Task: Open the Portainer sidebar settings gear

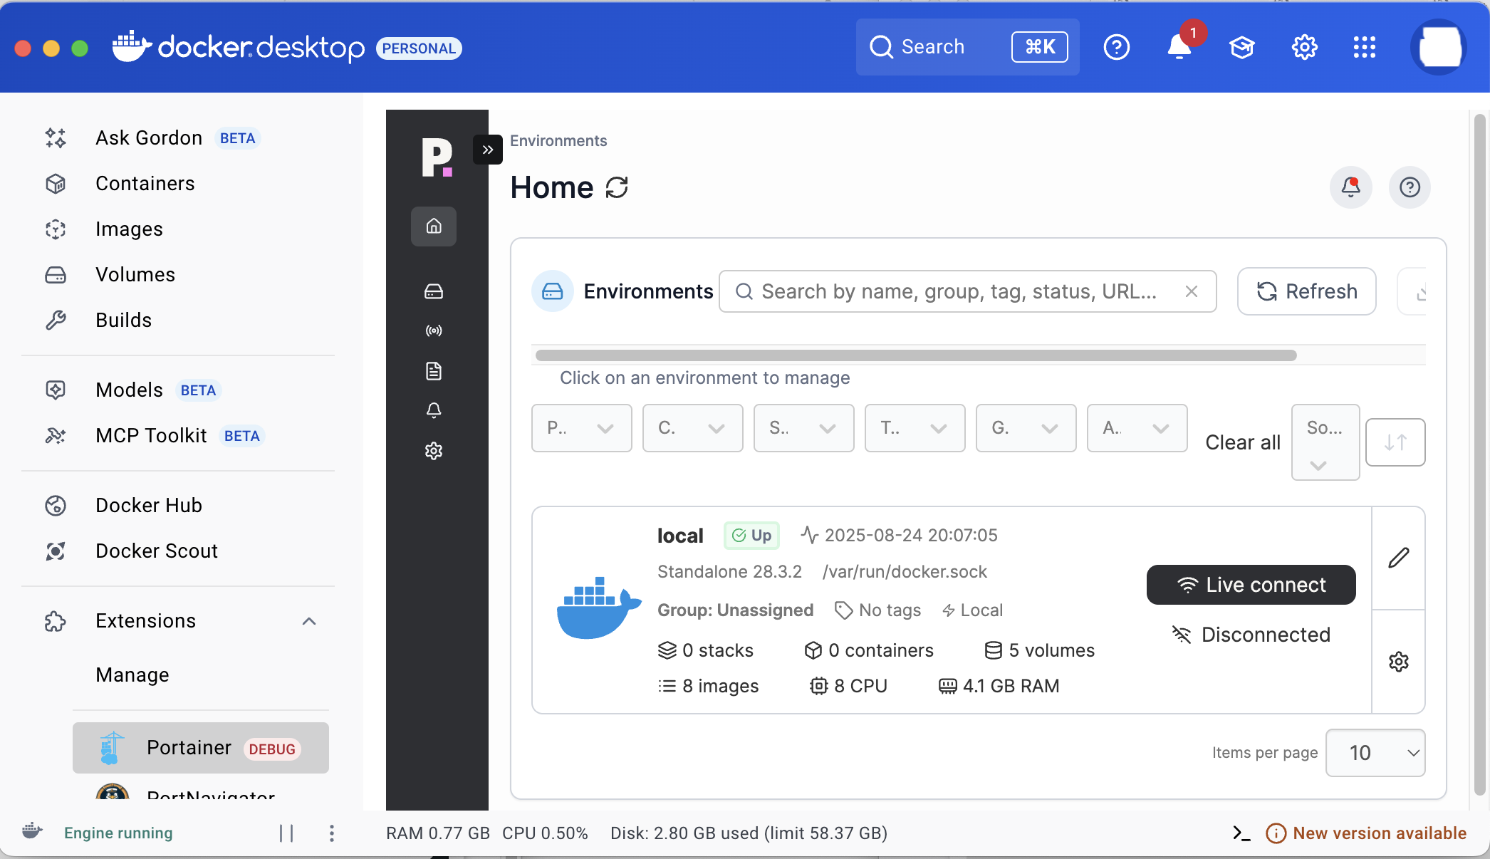Action: coord(434,451)
